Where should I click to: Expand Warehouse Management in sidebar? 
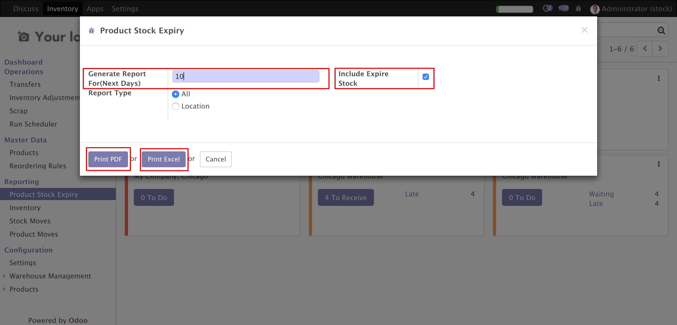(x=50, y=276)
